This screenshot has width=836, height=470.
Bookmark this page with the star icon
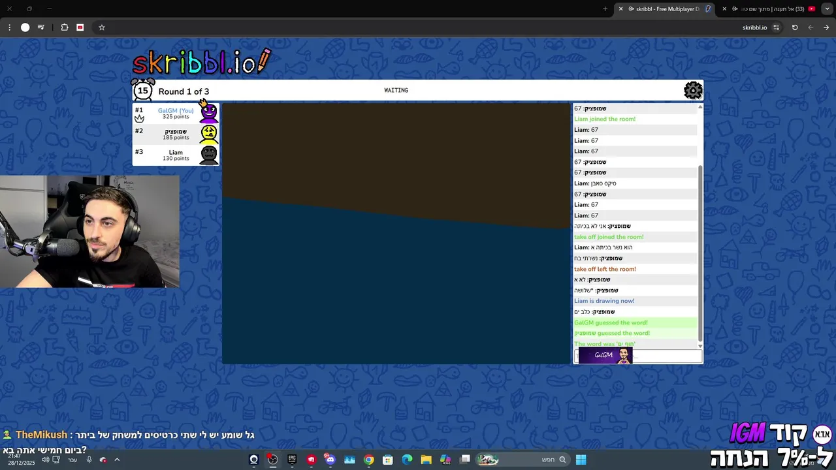pos(102,27)
